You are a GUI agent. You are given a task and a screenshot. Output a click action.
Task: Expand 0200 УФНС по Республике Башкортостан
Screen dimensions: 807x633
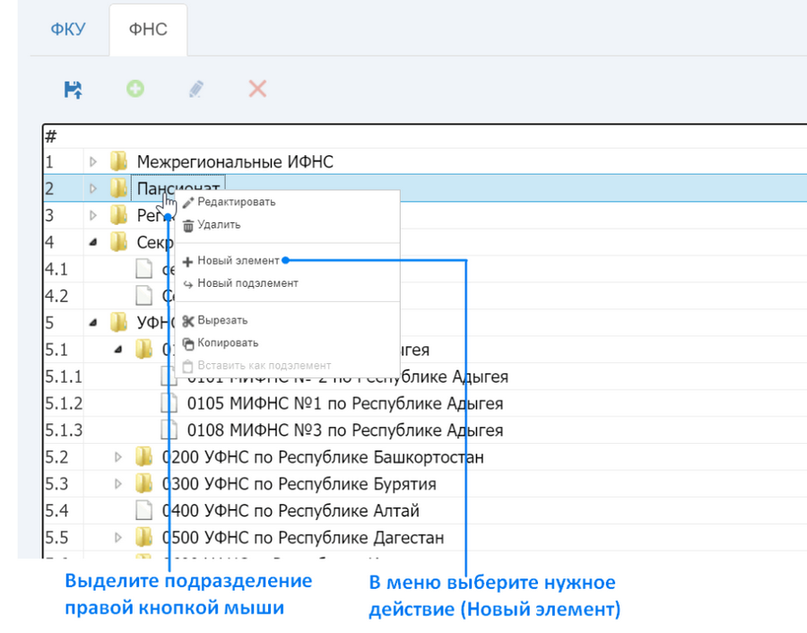point(117,457)
